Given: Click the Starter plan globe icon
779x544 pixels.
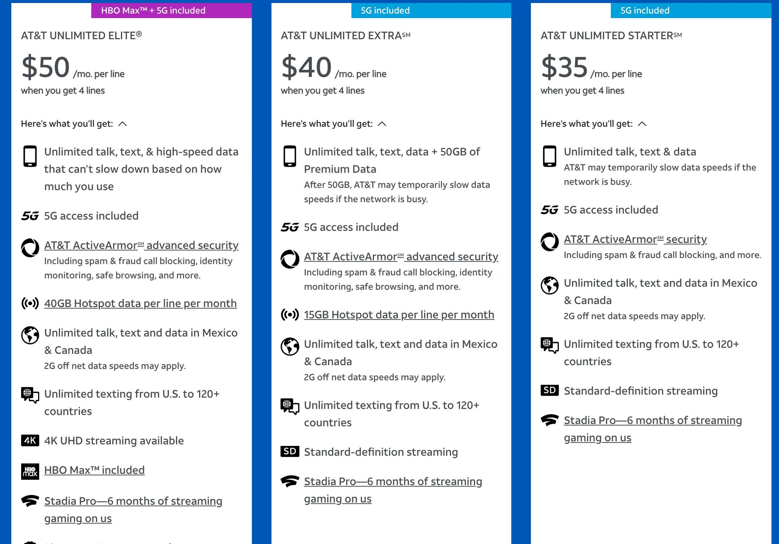Looking at the screenshot, I should click(x=550, y=285).
